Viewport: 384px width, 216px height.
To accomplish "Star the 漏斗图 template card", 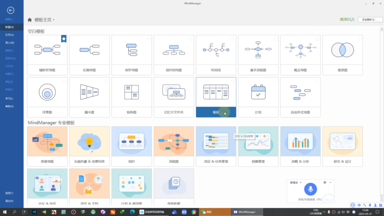I will click(x=106, y=81).
